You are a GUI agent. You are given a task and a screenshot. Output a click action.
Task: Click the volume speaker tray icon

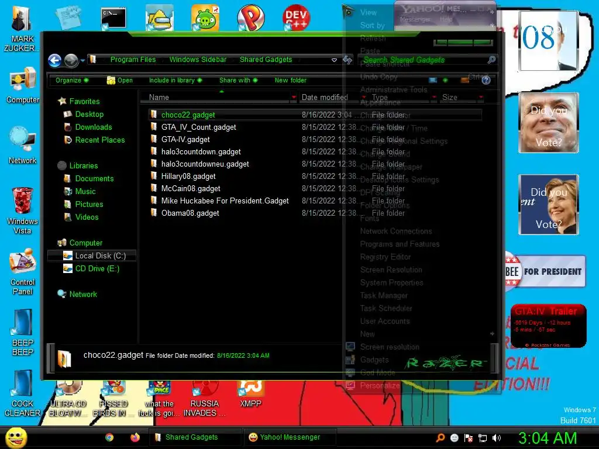(x=497, y=437)
